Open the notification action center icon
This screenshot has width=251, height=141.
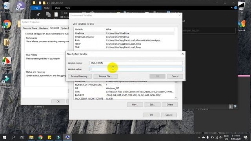[x=246, y=137]
